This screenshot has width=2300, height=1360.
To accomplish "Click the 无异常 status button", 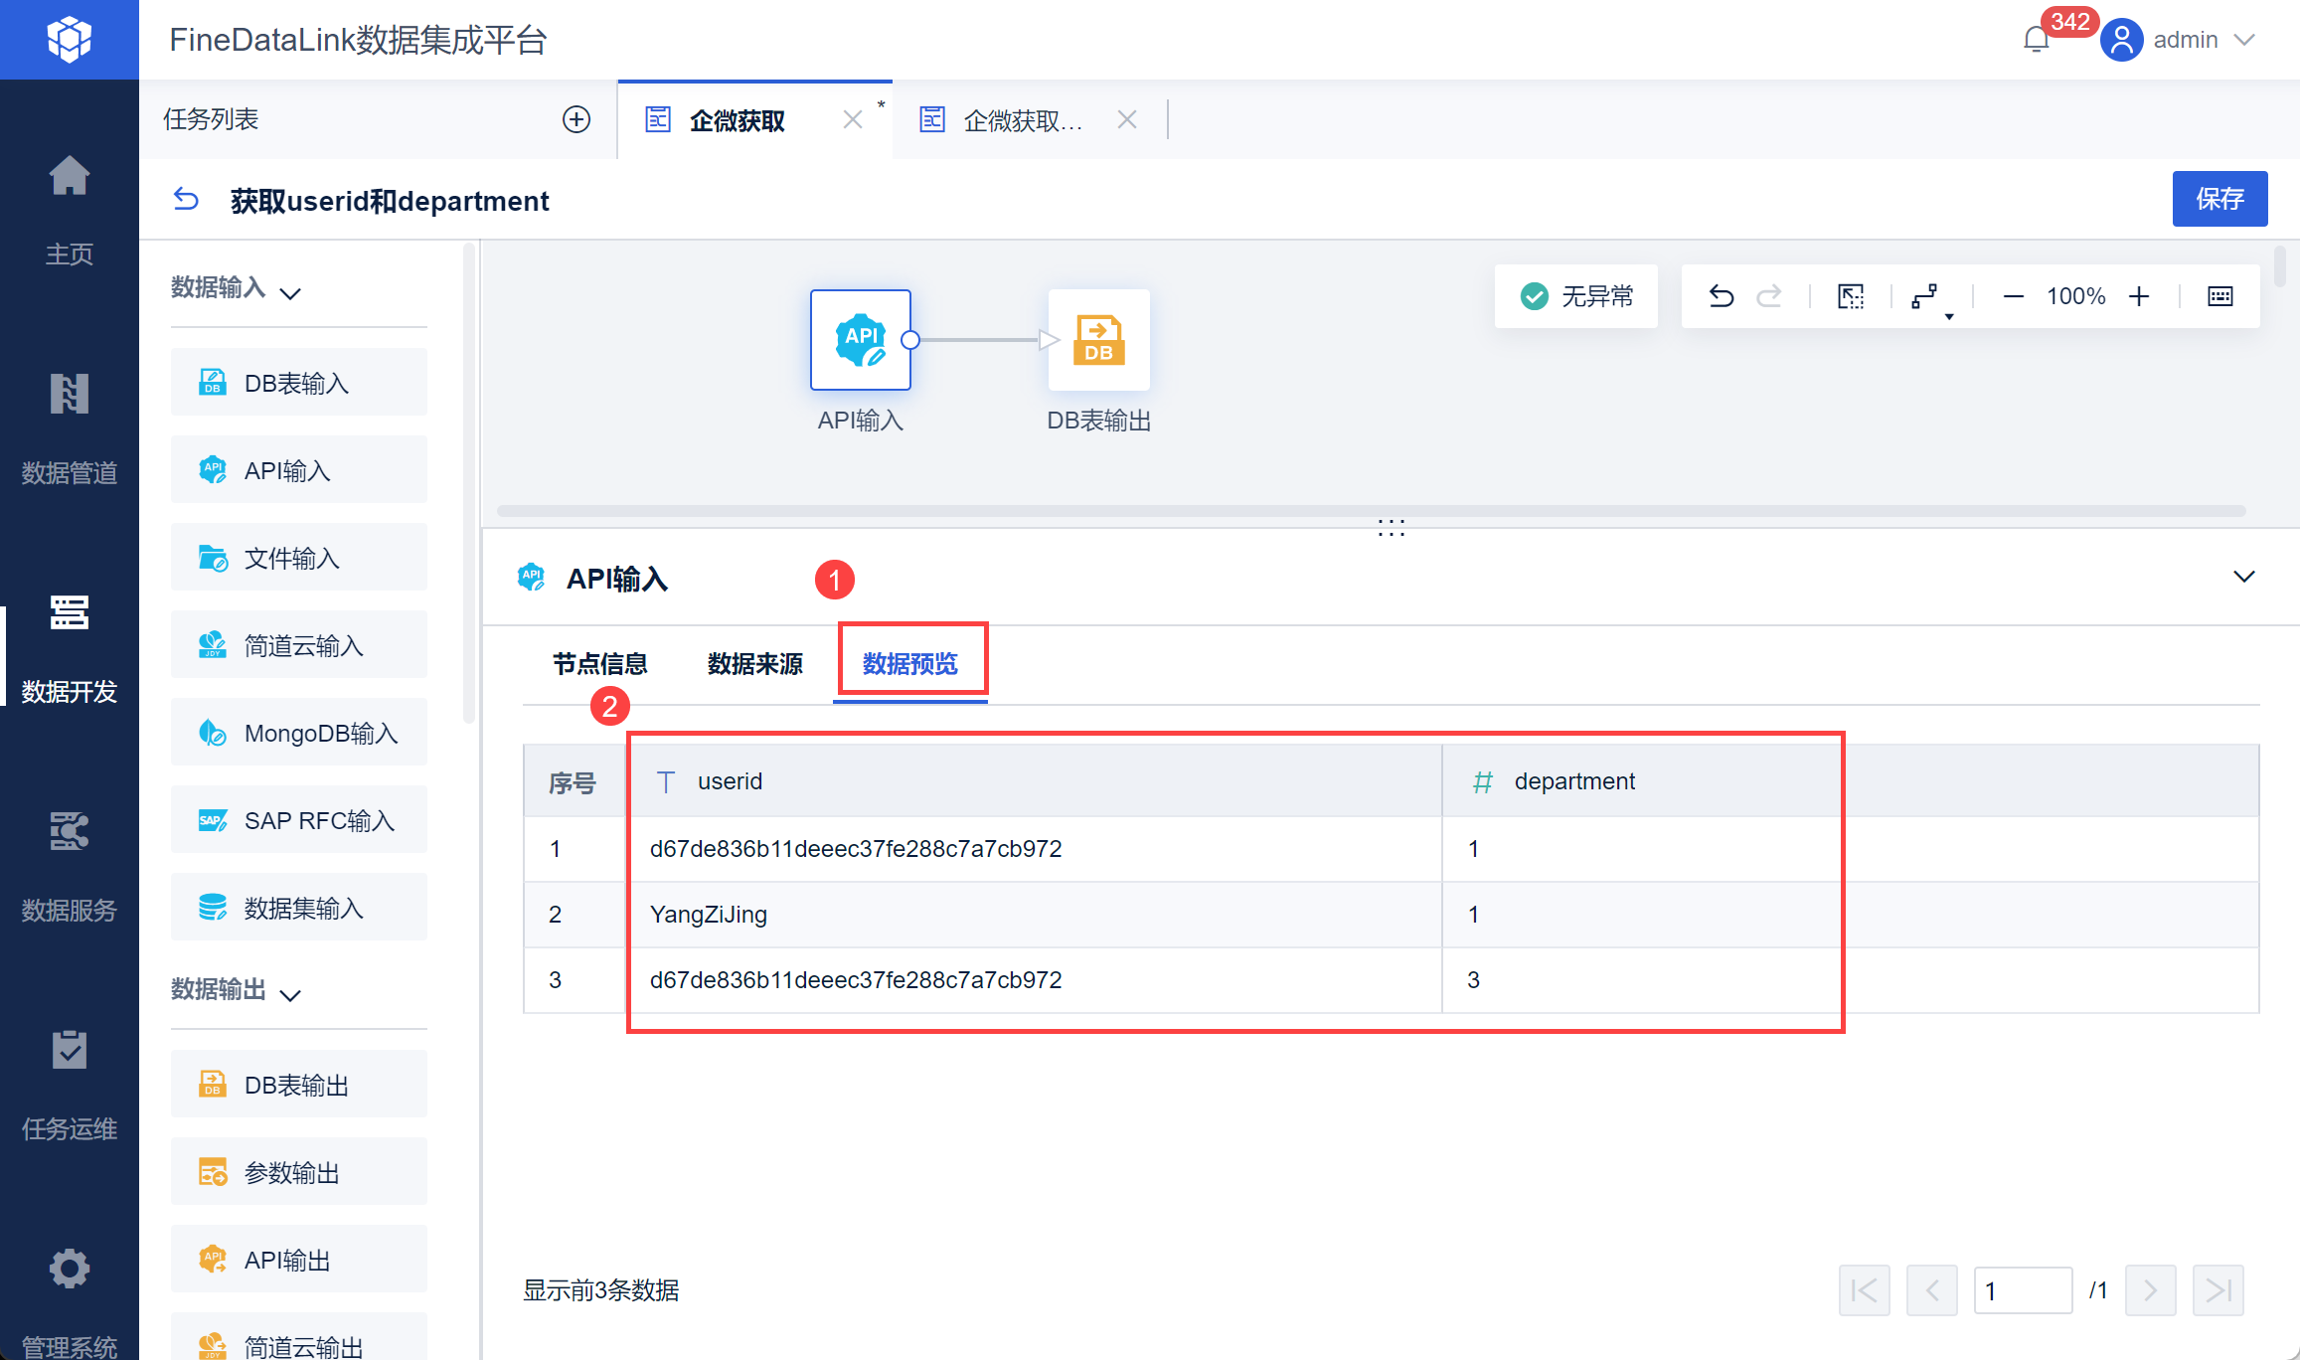I will tap(1576, 296).
